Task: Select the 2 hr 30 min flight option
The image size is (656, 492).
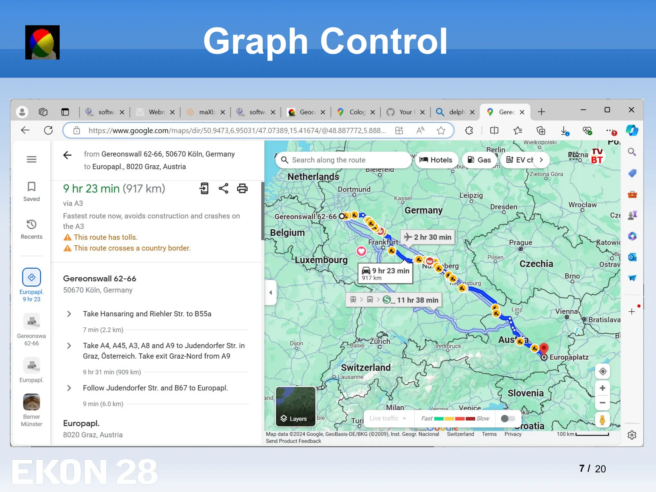Action: [428, 237]
